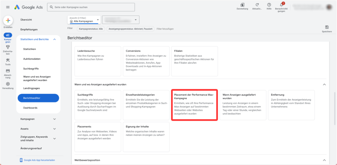The width and height of the screenshot is (337, 165).
Task: Click the Speichern save icon
Action: tap(327, 27)
